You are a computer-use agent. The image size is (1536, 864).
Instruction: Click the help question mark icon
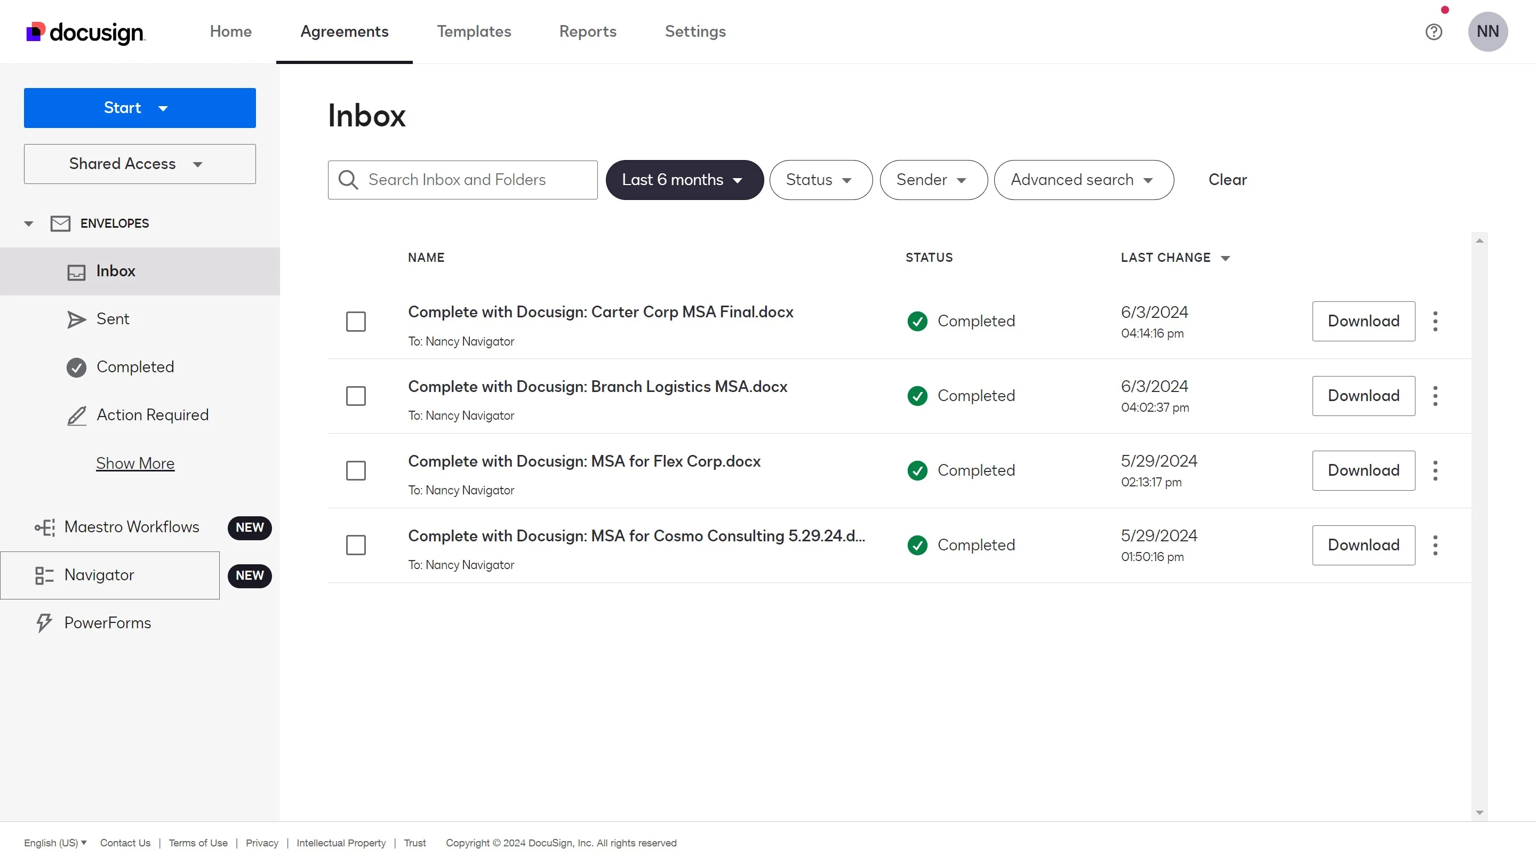pos(1434,31)
